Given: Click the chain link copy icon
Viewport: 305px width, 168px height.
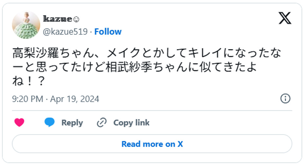Looking at the screenshot, I should click(102, 123).
